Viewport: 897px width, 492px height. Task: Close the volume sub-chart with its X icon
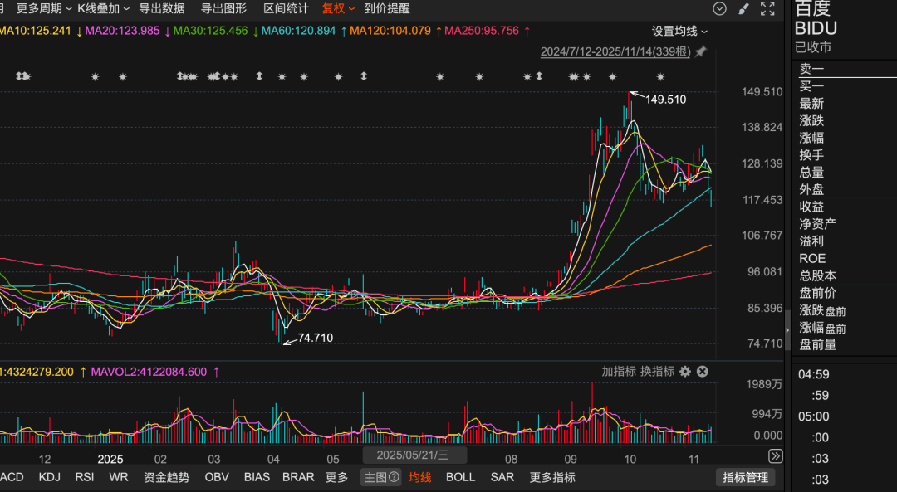(703, 373)
